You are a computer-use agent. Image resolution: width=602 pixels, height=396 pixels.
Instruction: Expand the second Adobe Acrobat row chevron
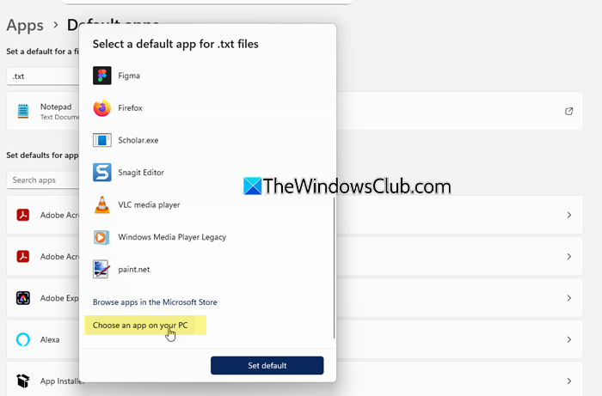click(569, 257)
